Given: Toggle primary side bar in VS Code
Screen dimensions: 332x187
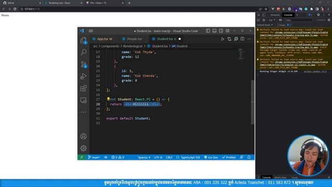Looking at the screenshot, I should (x=208, y=31).
